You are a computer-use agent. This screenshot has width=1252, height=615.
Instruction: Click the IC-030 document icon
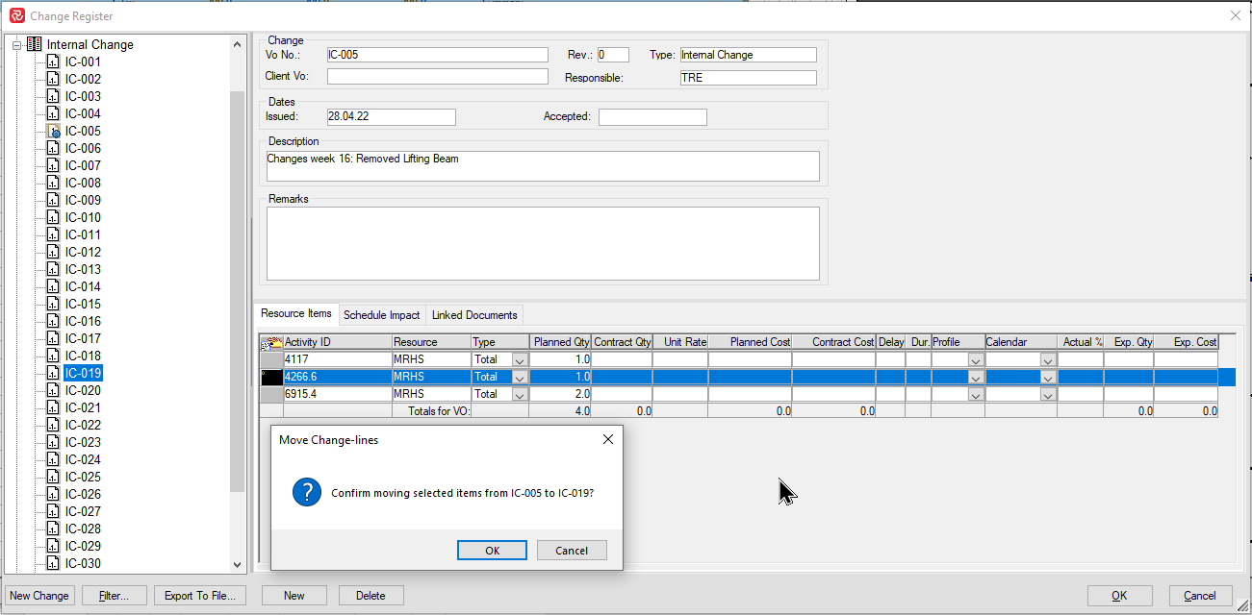click(x=54, y=563)
